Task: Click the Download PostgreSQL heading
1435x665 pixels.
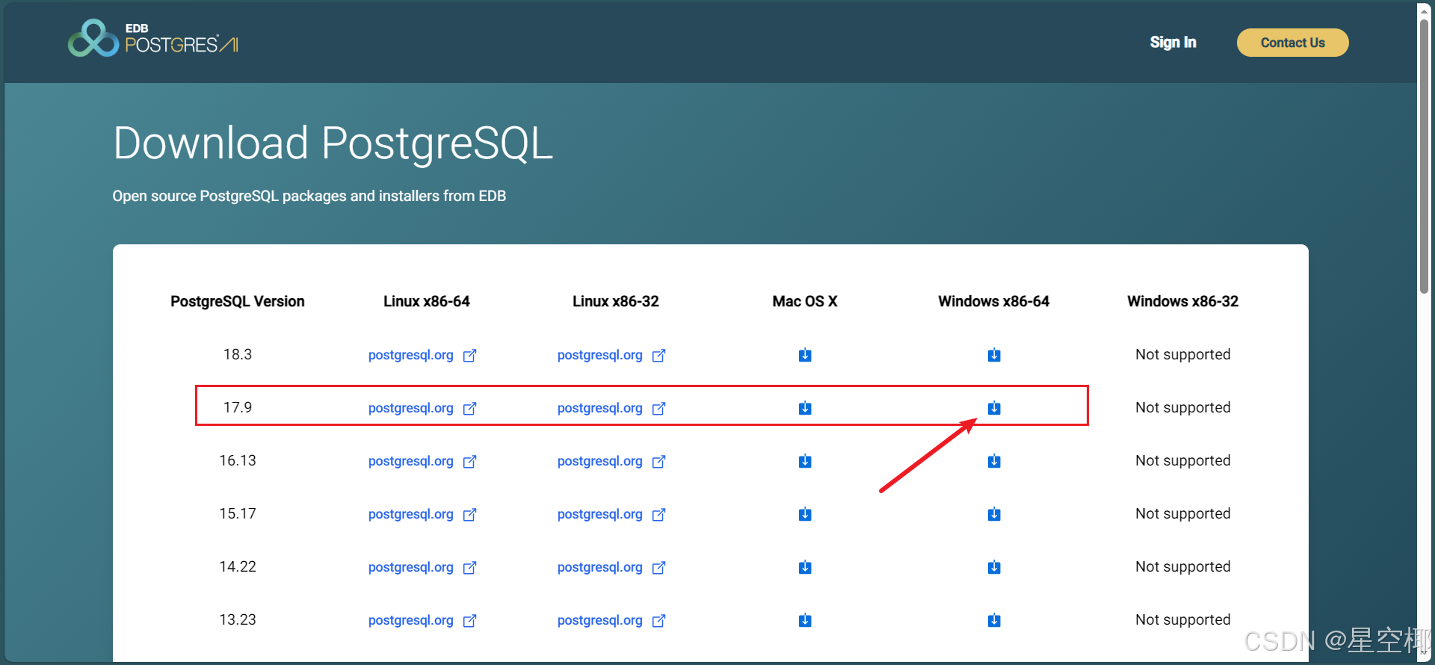Action: click(x=333, y=143)
